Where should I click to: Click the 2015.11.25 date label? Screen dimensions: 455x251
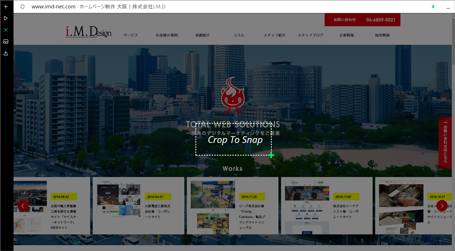tap(252, 197)
